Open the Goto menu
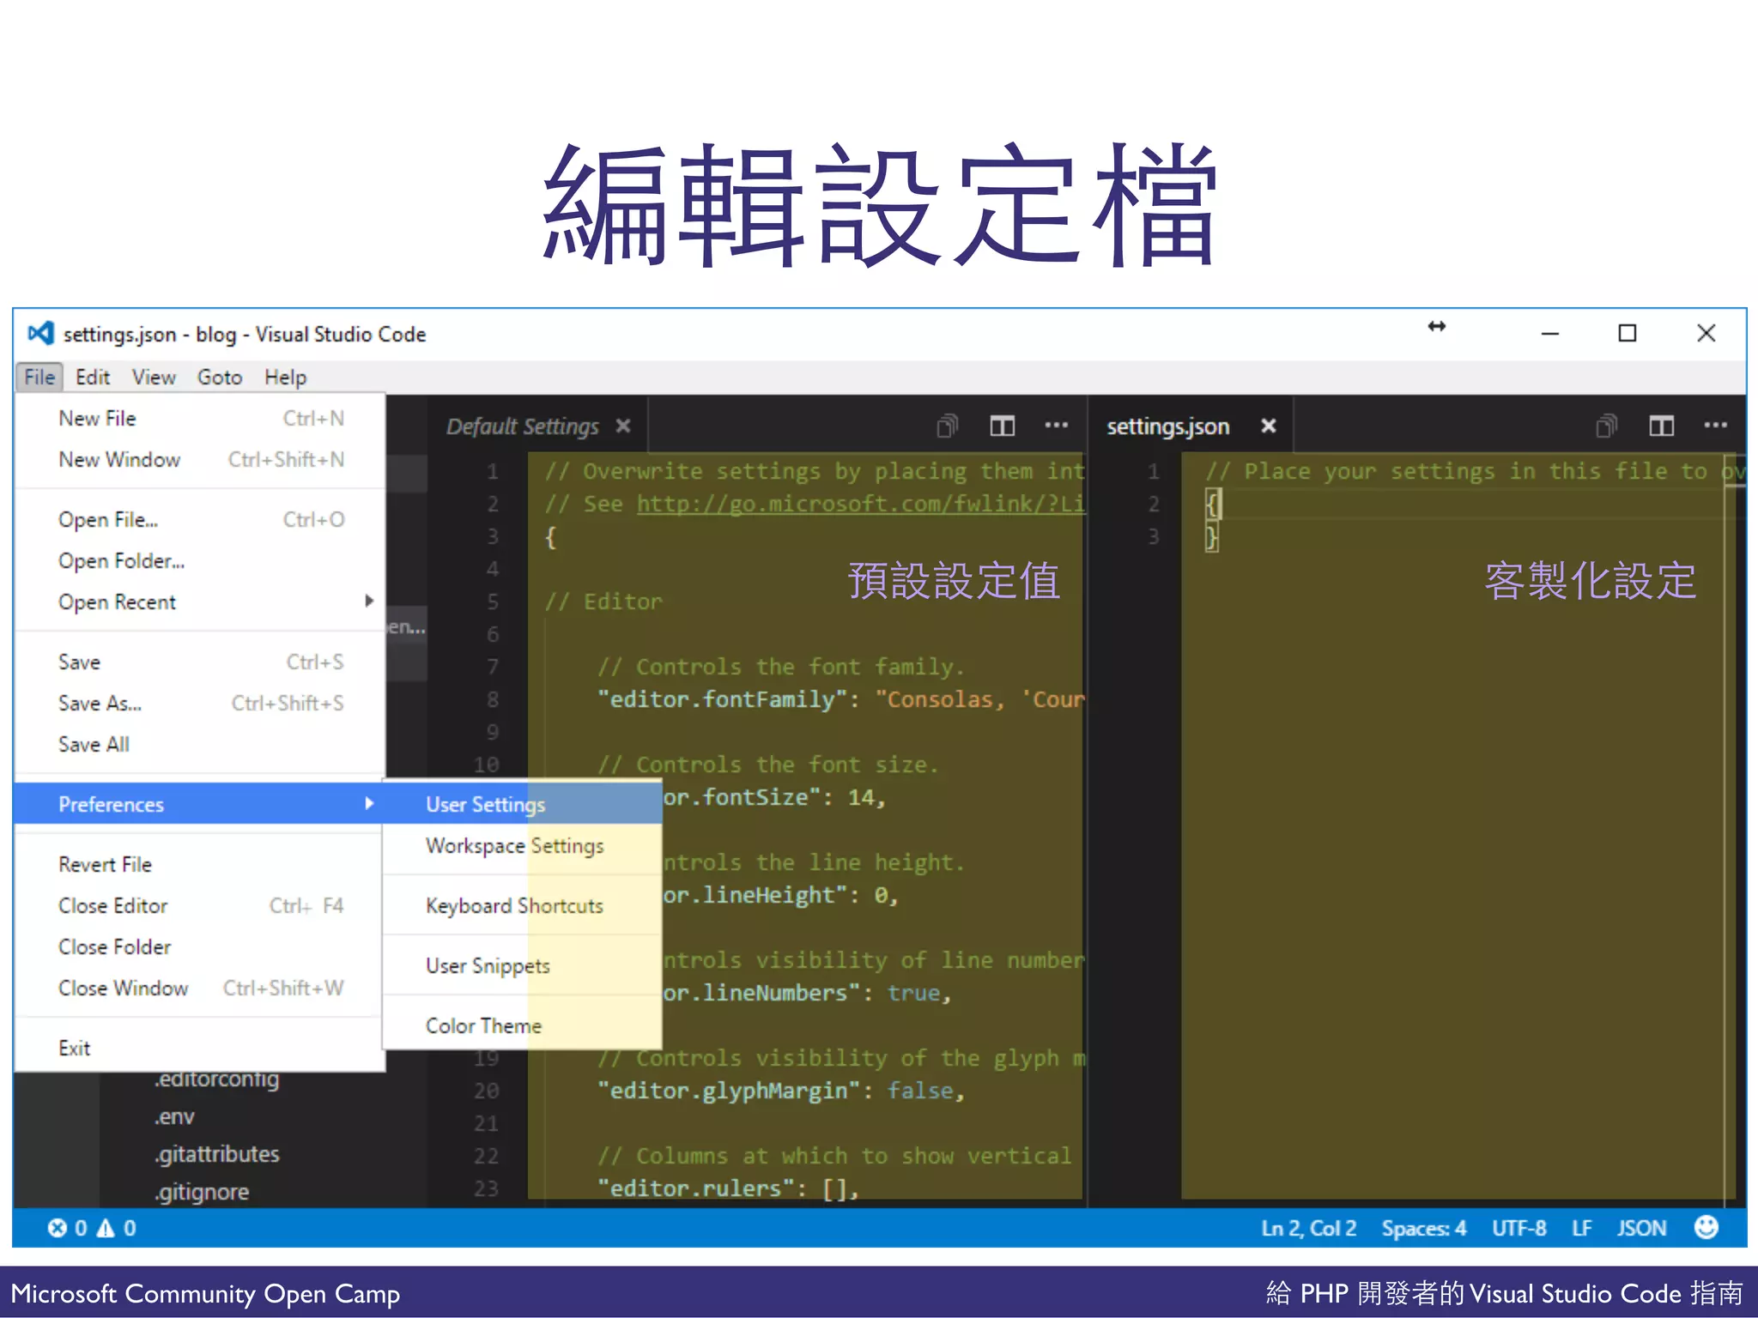This screenshot has width=1758, height=1318. click(x=220, y=377)
